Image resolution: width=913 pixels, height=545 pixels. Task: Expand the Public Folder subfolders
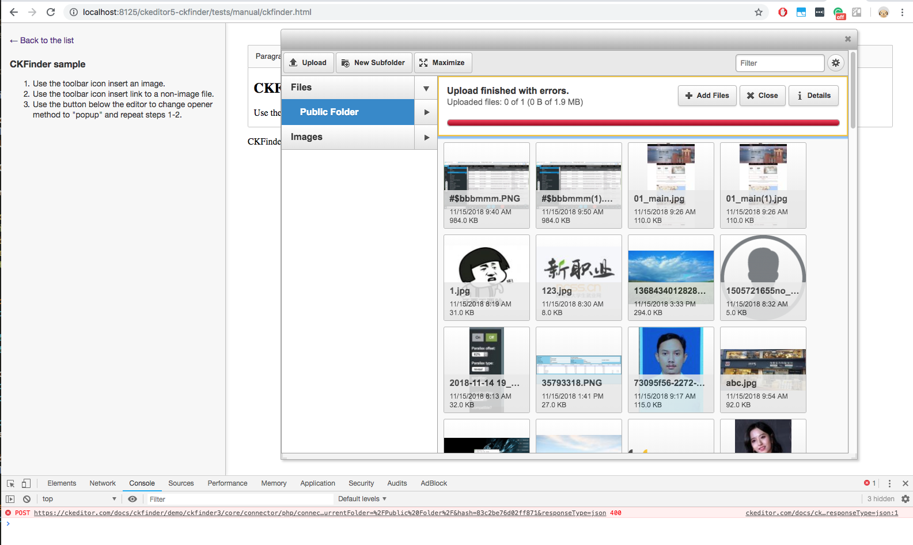click(426, 112)
